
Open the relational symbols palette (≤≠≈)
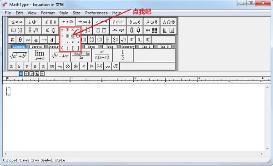pos(17,22)
